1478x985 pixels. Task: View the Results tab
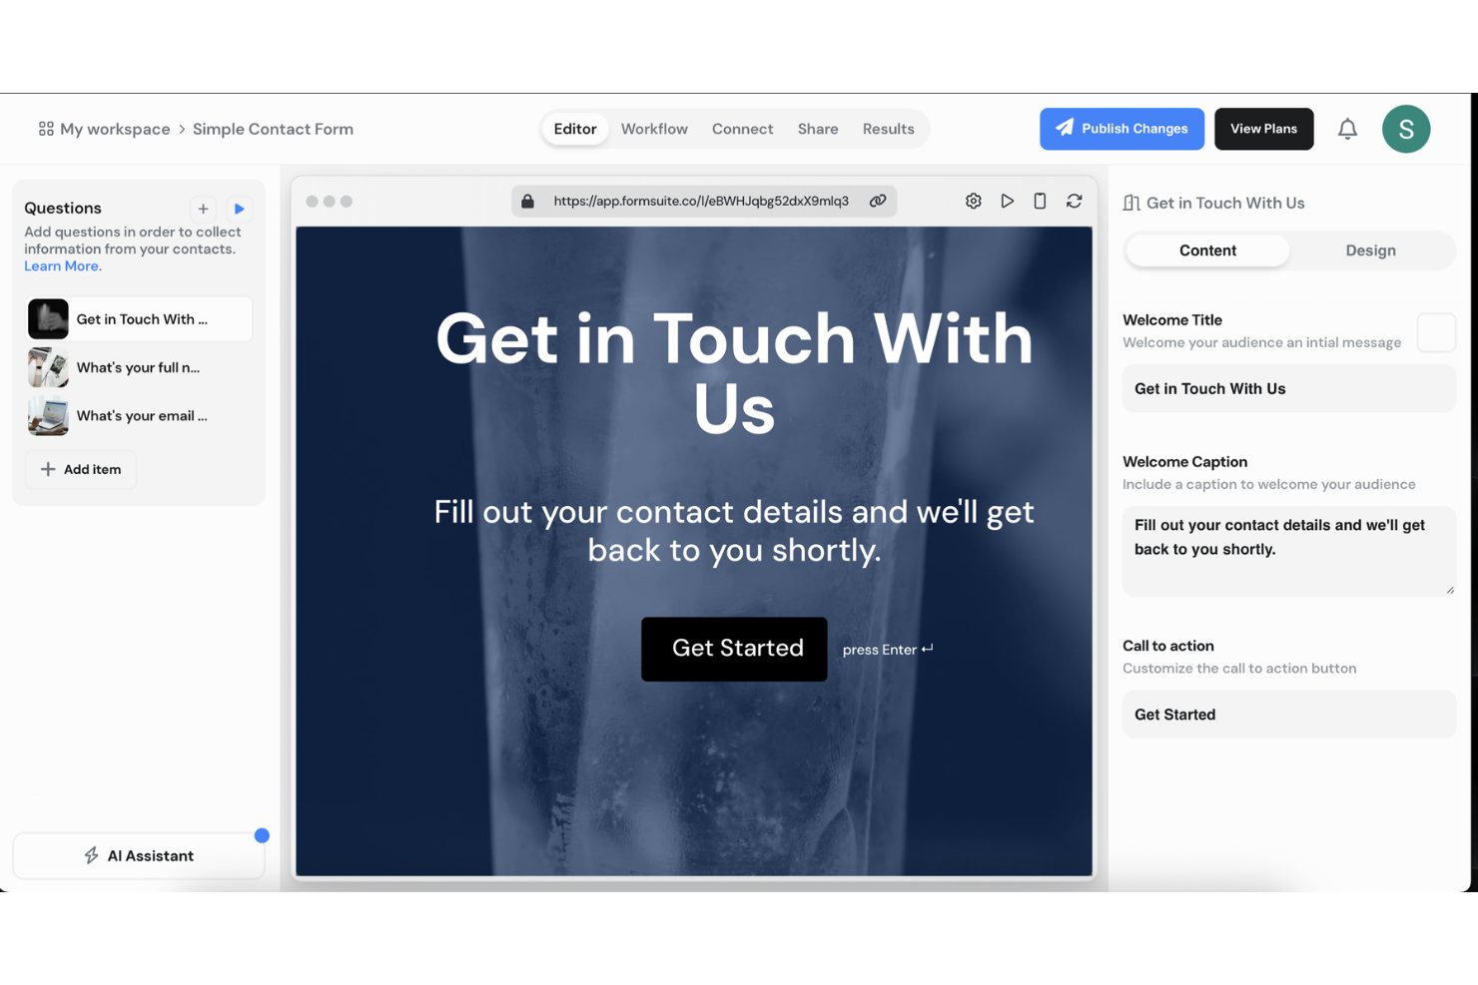pyautogui.click(x=889, y=129)
